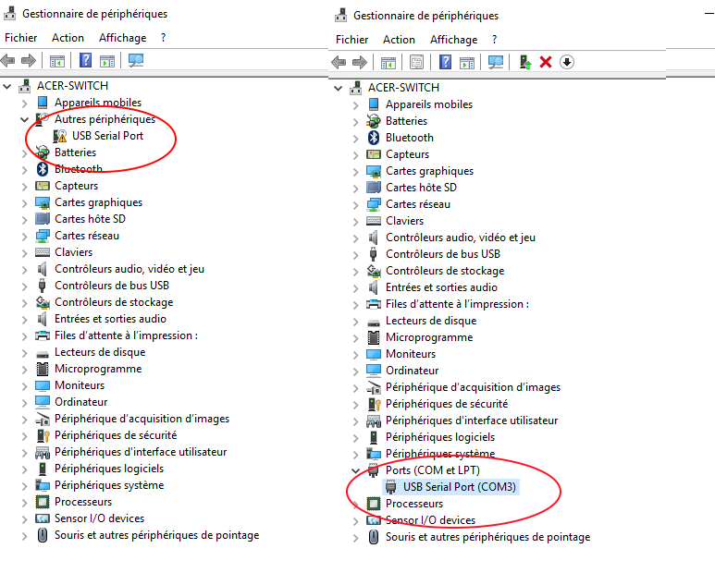The width and height of the screenshot is (715, 585).
Task: Expand Cartes graphiques in the left window
Action: tap(24, 202)
